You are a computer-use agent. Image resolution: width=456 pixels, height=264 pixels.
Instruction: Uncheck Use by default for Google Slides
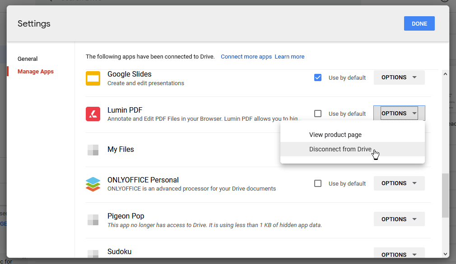(317, 78)
